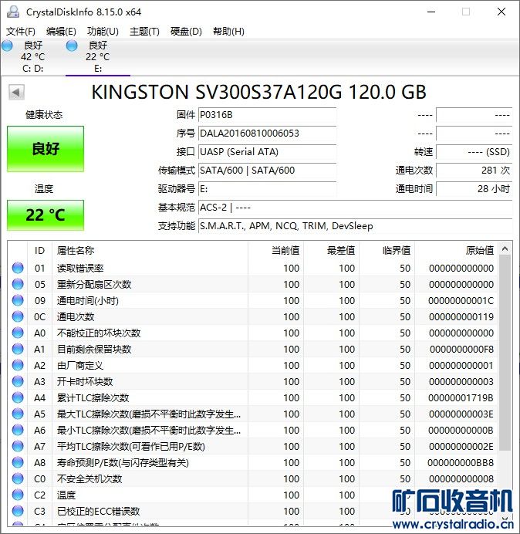Click the status orb for attribute 09
The width and height of the screenshot is (520, 534).
(x=18, y=300)
